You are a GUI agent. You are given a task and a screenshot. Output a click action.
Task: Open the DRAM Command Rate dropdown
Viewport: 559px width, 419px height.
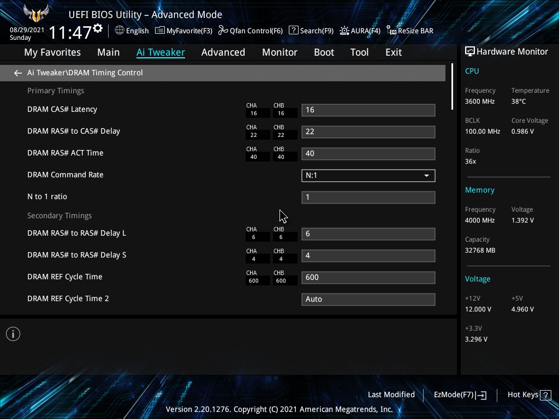point(368,176)
